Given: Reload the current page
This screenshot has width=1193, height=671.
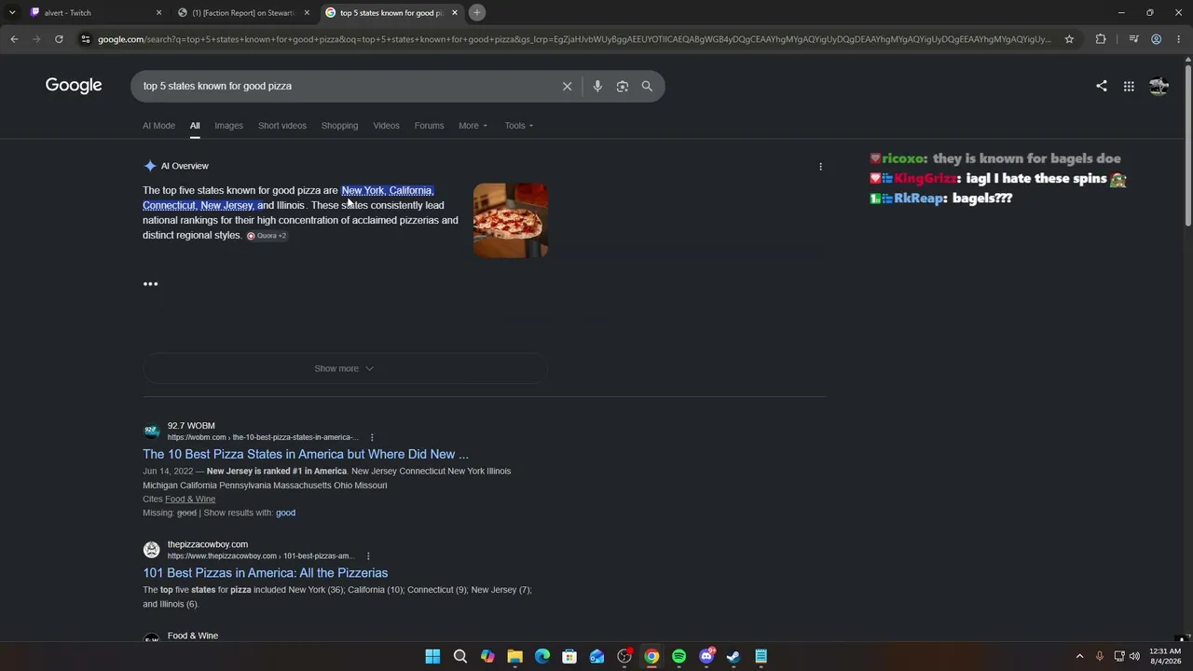Looking at the screenshot, I should pyautogui.click(x=59, y=39).
